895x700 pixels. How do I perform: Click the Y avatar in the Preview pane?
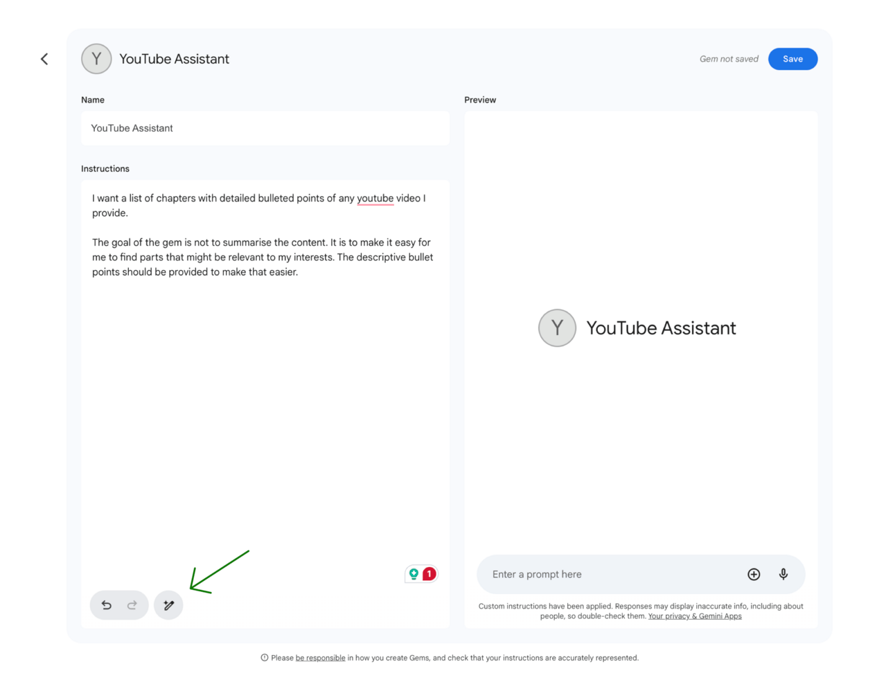click(557, 328)
